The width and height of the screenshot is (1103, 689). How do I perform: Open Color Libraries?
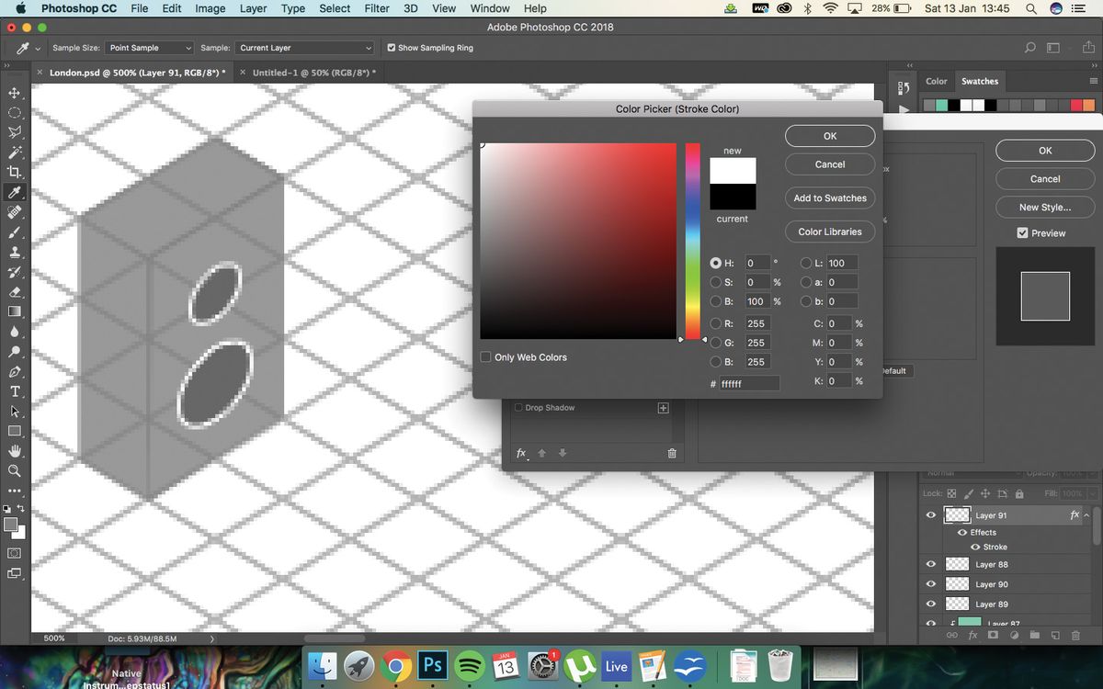(x=829, y=232)
